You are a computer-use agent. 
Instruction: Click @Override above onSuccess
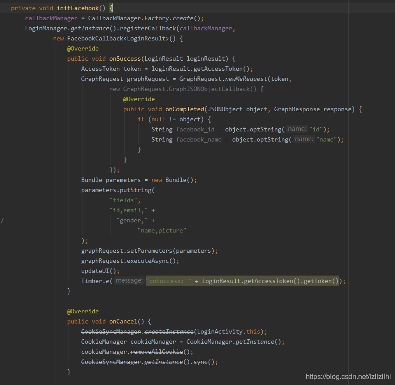83,49
